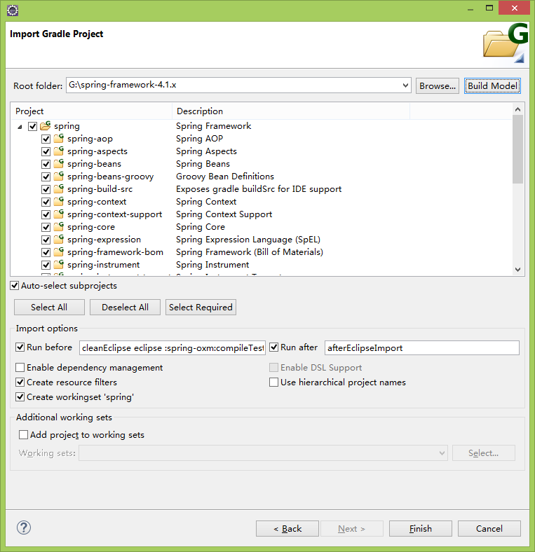Collapse the spring root tree node

tap(20, 127)
